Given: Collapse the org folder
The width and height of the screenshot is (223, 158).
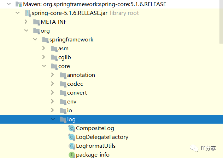Looking at the screenshot, I should click(26, 30).
